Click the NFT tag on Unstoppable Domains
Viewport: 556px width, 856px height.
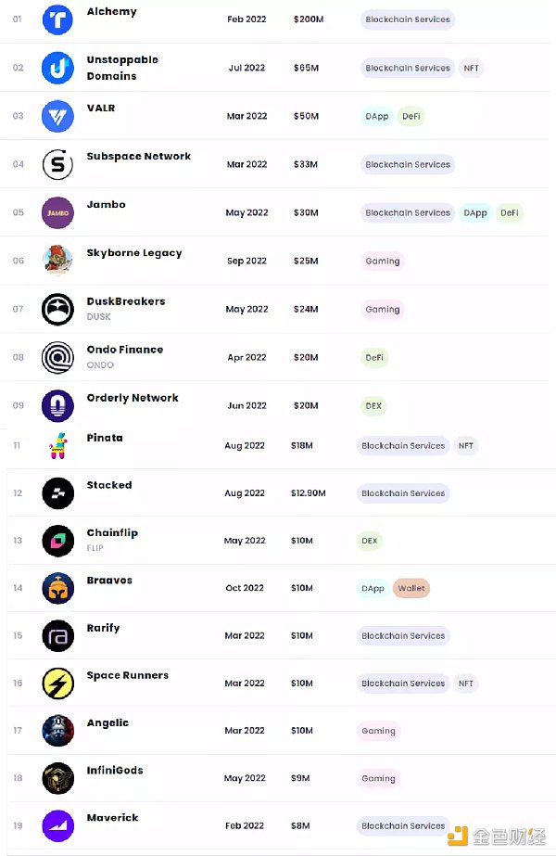471,68
